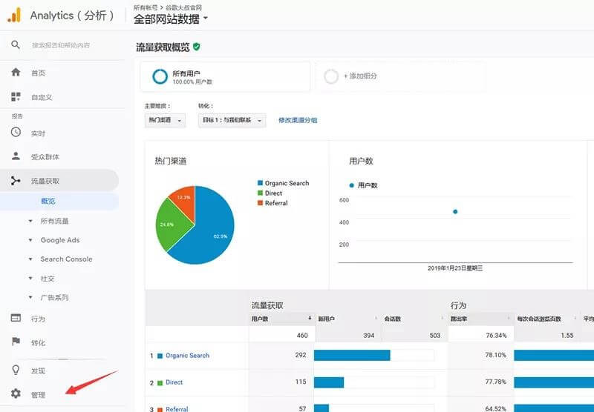The width and height of the screenshot is (594, 412).
Task: Open the 全部网站数据 view selector
Action: pyautogui.click(x=171, y=19)
